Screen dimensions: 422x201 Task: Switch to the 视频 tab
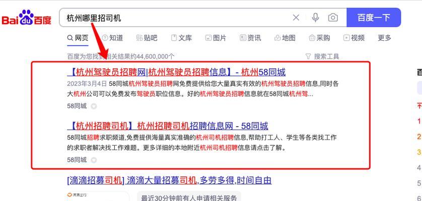[x=354, y=38]
